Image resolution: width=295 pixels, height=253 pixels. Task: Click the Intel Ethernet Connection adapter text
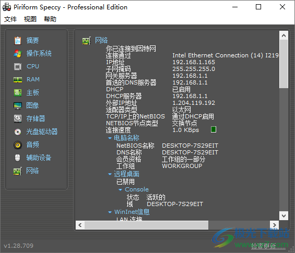226,55
